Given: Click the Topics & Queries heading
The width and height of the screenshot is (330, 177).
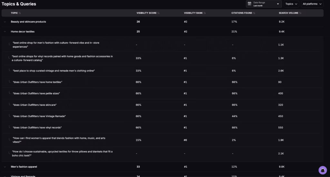Looking at the screenshot, I should [x=19, y=4].
